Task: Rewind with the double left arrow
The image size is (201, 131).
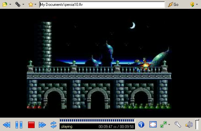Action: (x=7, y=125)
